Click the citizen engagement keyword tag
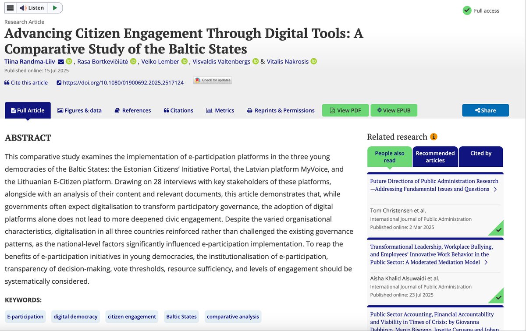 pos(132,317)
